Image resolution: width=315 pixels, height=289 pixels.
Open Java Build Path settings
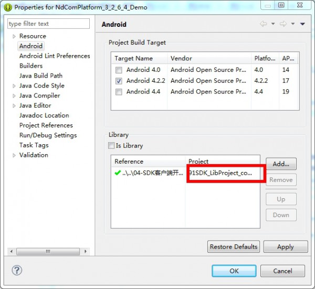(41, 76)
